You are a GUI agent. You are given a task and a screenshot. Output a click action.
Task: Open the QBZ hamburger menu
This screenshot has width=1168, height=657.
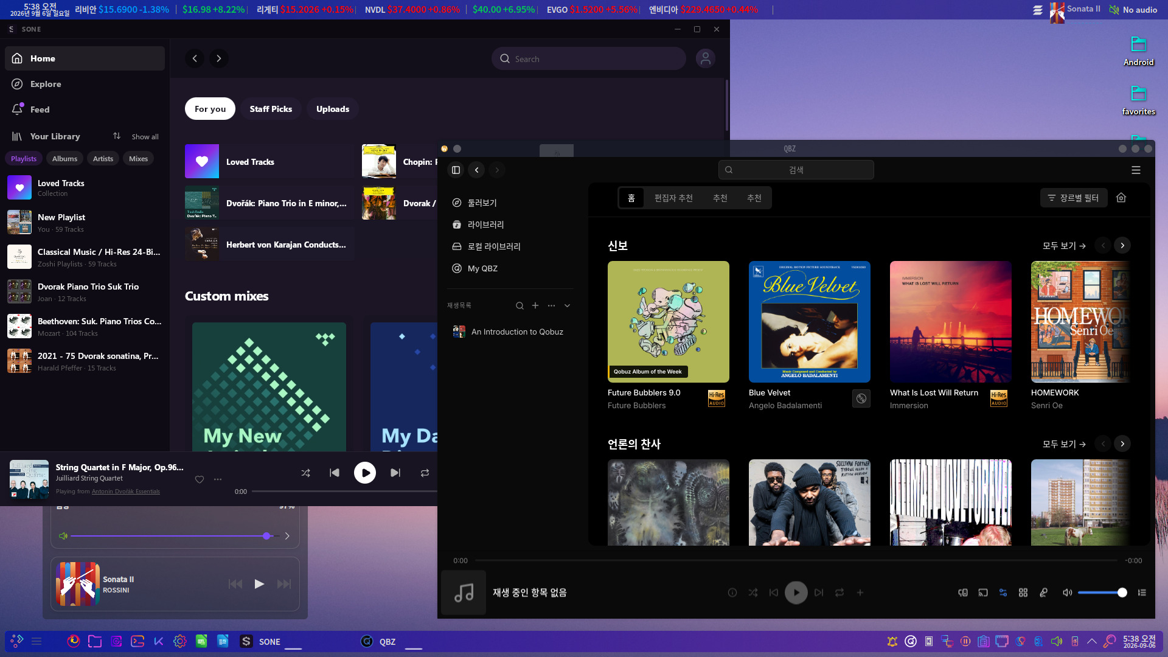[1136, 170]
